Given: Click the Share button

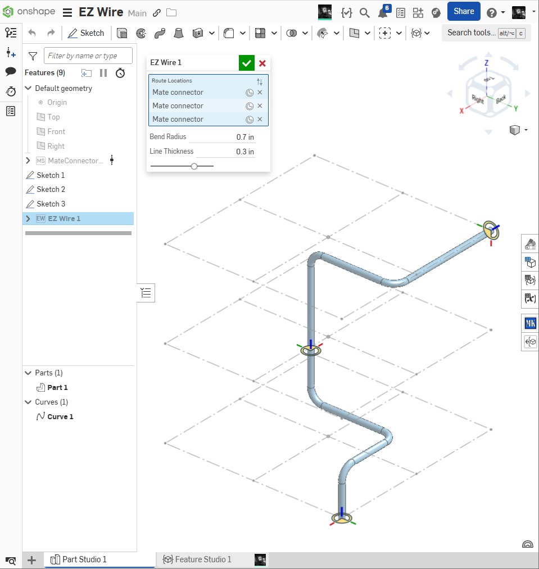Looking at the screenshot, I should (x=463, y=11).
